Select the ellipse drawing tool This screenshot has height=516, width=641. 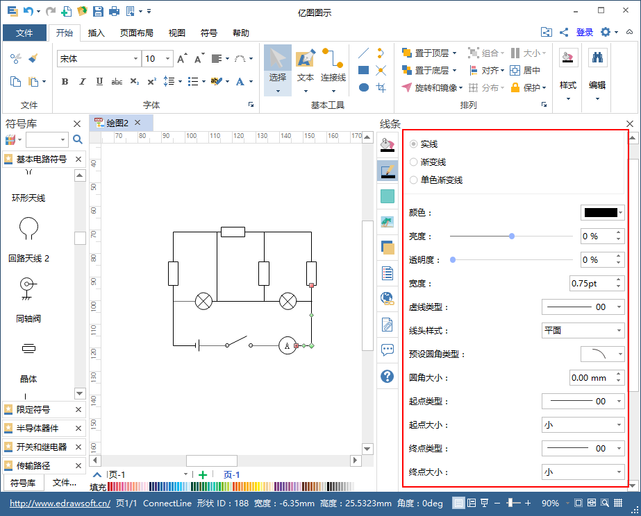click(x=363, y=87)
